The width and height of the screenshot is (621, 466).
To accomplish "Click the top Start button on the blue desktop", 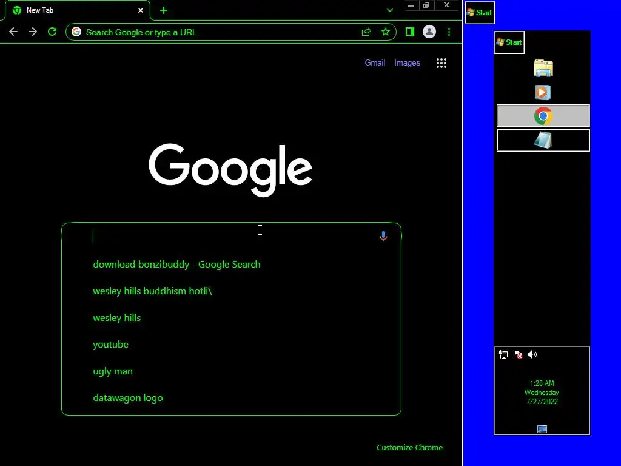I will tap(479, 13).
